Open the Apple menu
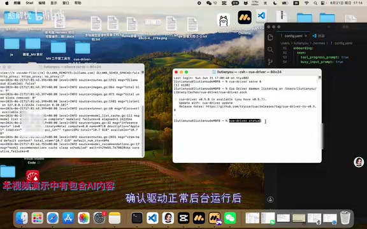The height and width of the screenshot is (229, 367). 6,3
